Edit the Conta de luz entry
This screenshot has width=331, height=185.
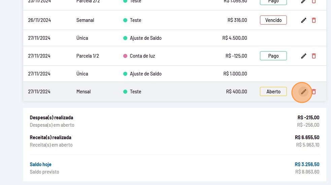[304, 56]
